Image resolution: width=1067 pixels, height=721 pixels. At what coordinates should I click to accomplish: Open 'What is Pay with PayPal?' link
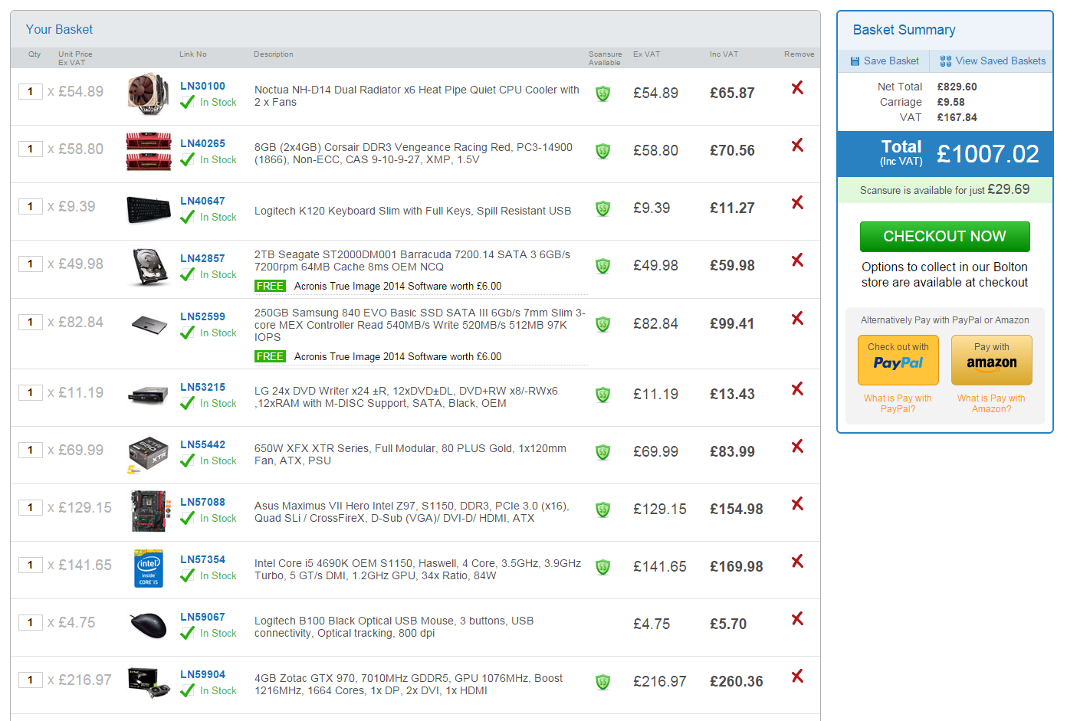pyautogui.click(x=898, y=404)
